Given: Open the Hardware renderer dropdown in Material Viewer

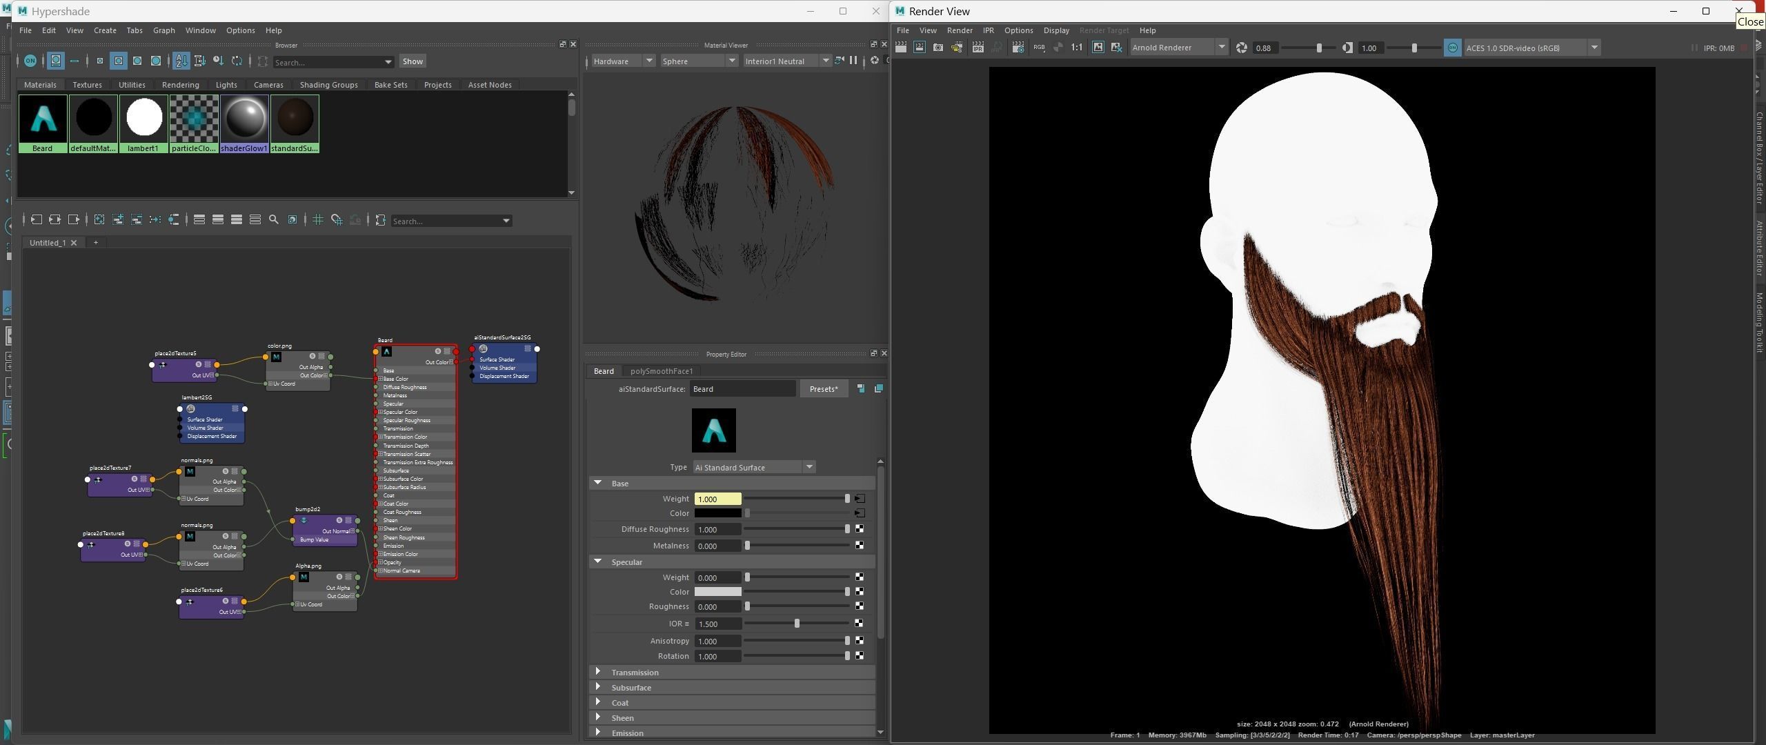Looking at the screenshot, I should click(622, 61).
